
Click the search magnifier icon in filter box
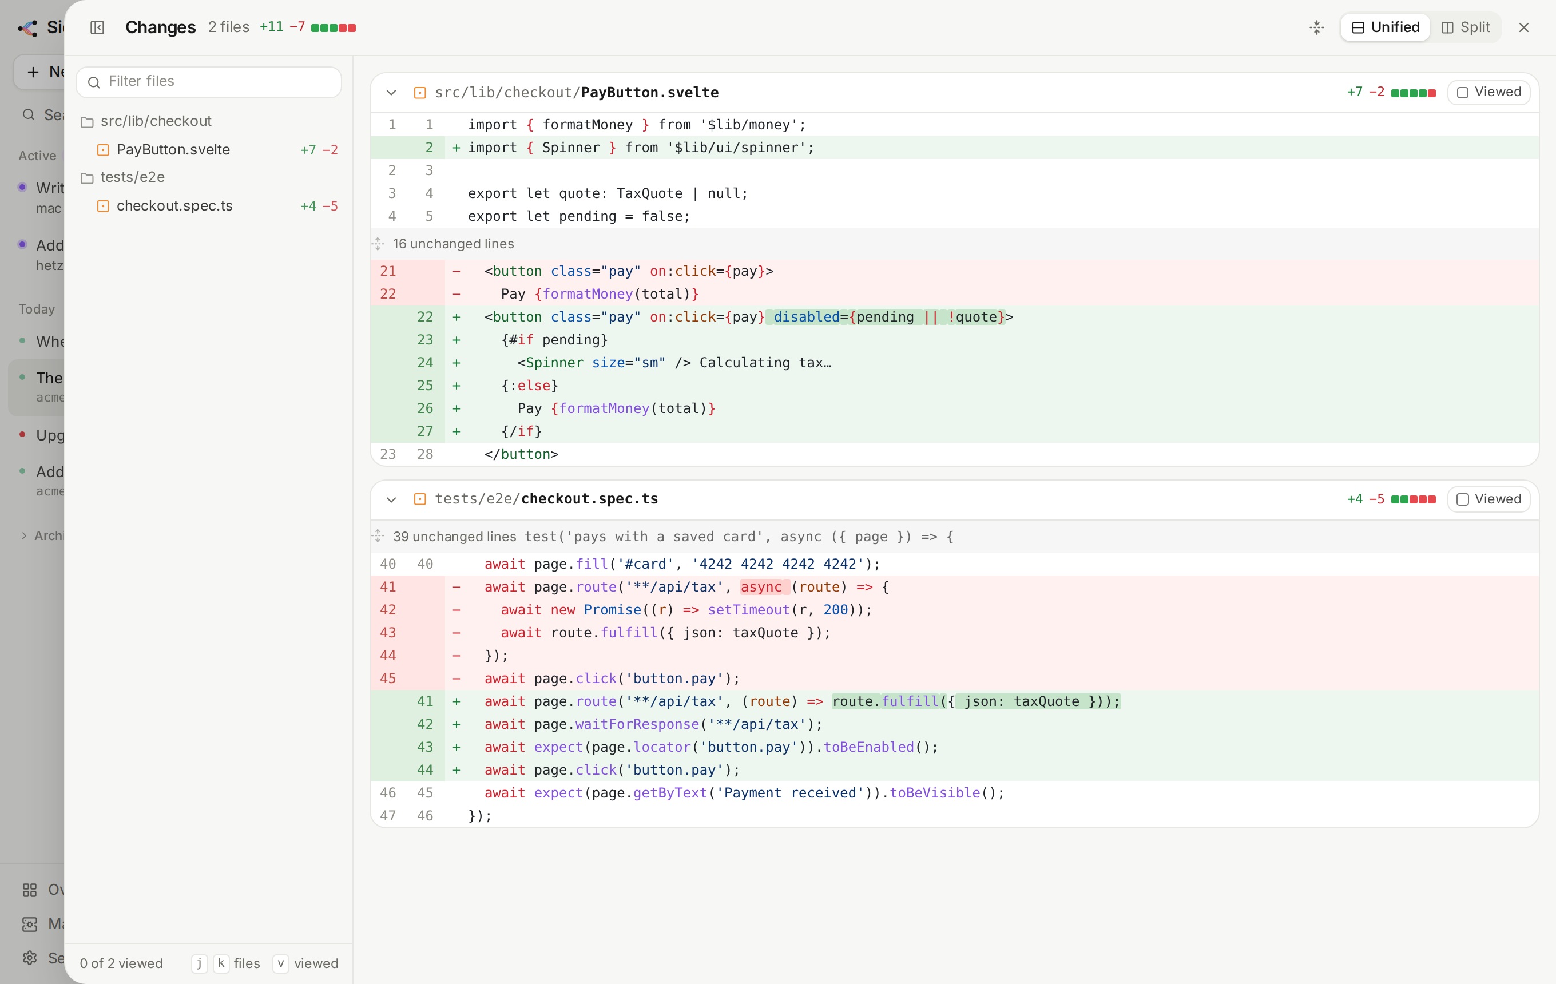(94, 82)
